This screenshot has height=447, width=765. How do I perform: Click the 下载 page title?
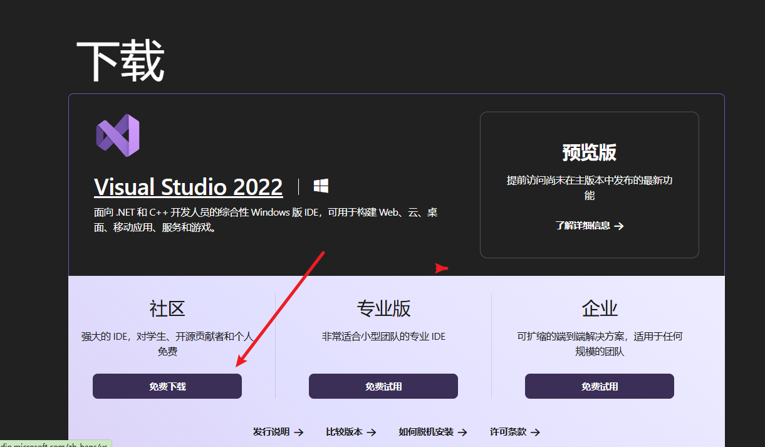pos(120,61)
